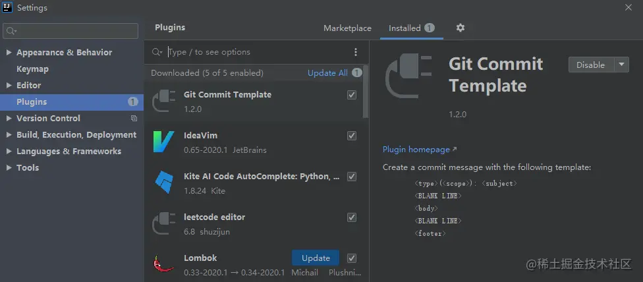Screen dimensions: 643x282
Task: Open the dropdown arrow next to Disable
Action: pyautogui.click(x=622, y=65)
